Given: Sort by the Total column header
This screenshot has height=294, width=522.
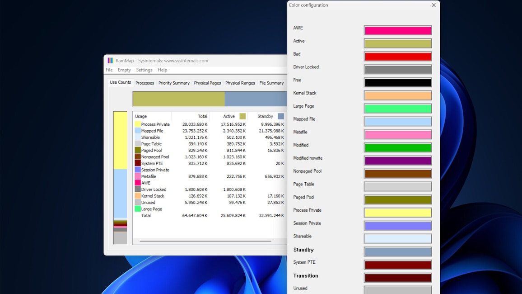Looking at the screenshot, I should click(191, 116).
